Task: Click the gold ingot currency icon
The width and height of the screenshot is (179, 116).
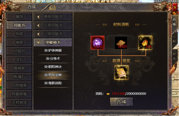Action: coord(108,94)
